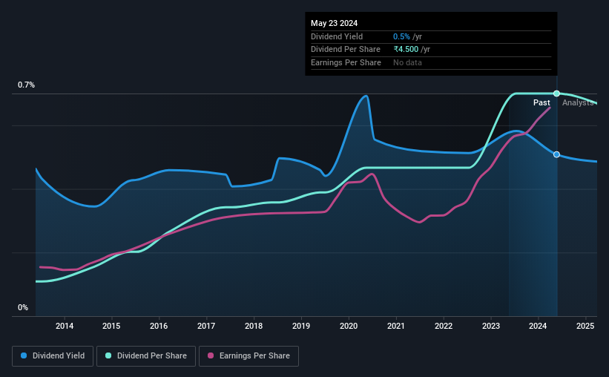Click the blue dividend yield data point marker
This screenshot has height=377, width=609.
pos(556,154)
